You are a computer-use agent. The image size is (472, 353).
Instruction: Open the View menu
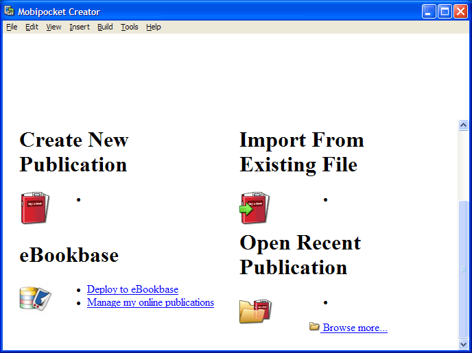pyautogui.click(x=54, y=27)
